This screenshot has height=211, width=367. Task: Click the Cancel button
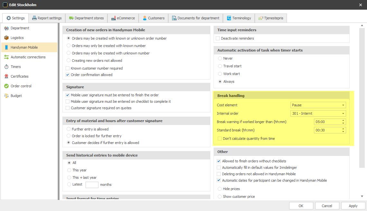point(327,206)
